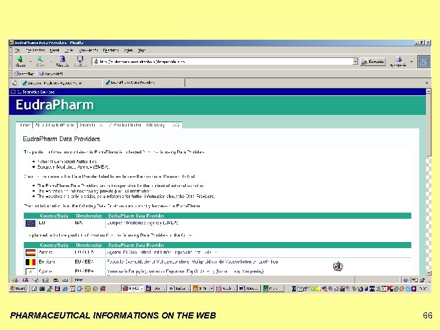
Task: Click the security lock icon in the status bar
Action: pyautogui.click(x=422, y=280)
